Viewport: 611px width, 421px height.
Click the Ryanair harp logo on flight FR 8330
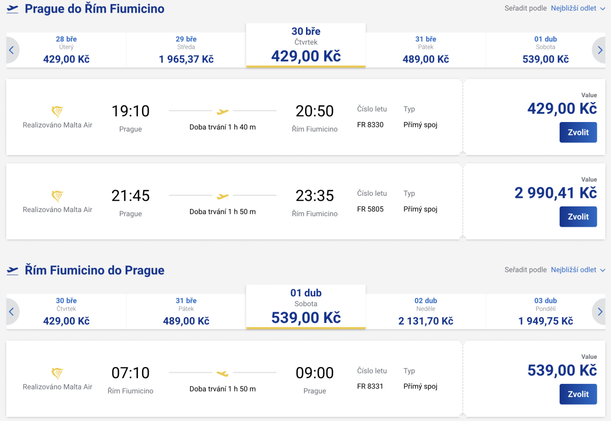(58, 112)
